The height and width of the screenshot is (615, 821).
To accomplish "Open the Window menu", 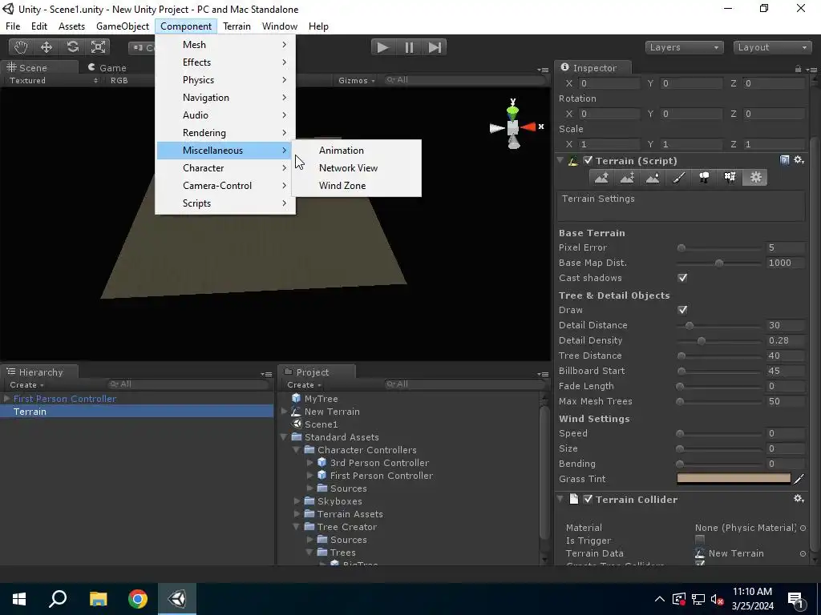I will (280, 26).
